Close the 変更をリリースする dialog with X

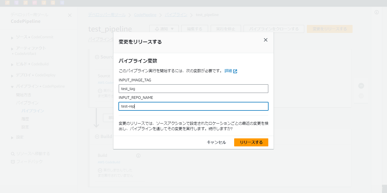point(266,40)
